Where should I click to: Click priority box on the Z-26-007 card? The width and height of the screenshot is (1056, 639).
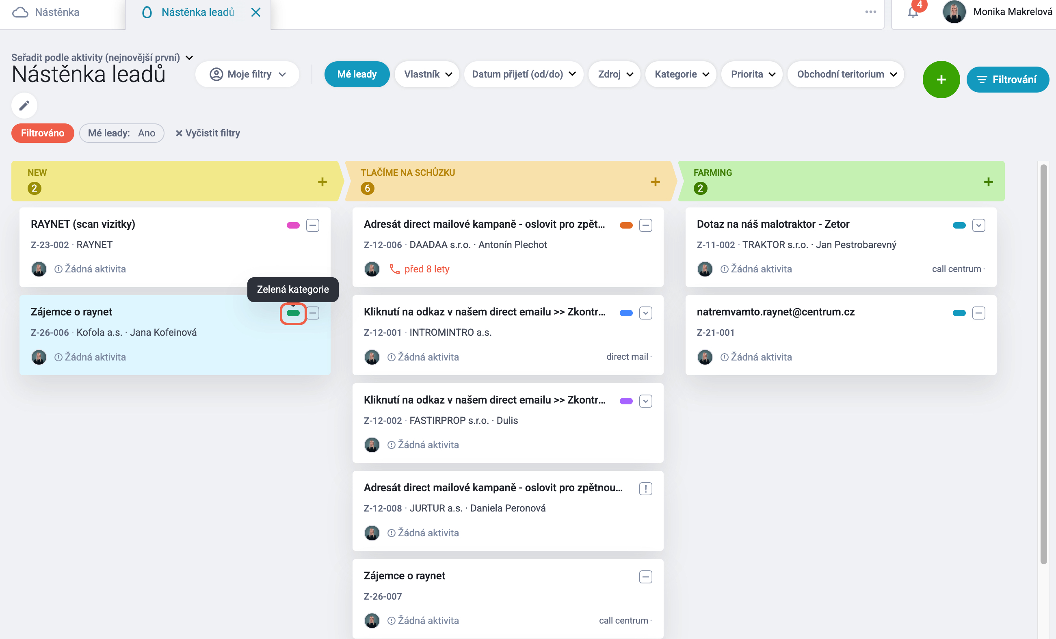(x=645, y=577)
